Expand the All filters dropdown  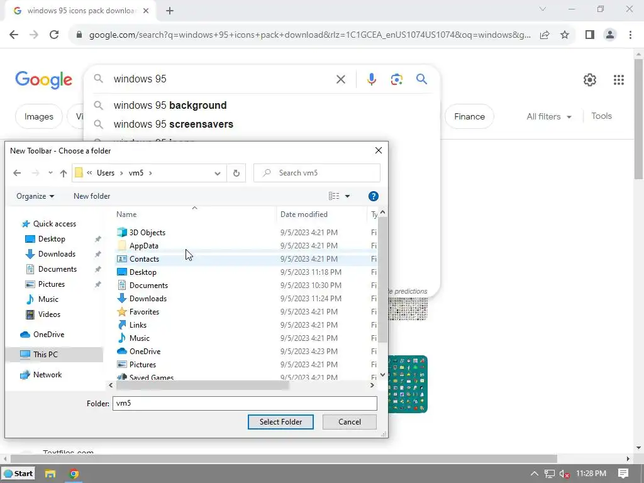point(548,116)
